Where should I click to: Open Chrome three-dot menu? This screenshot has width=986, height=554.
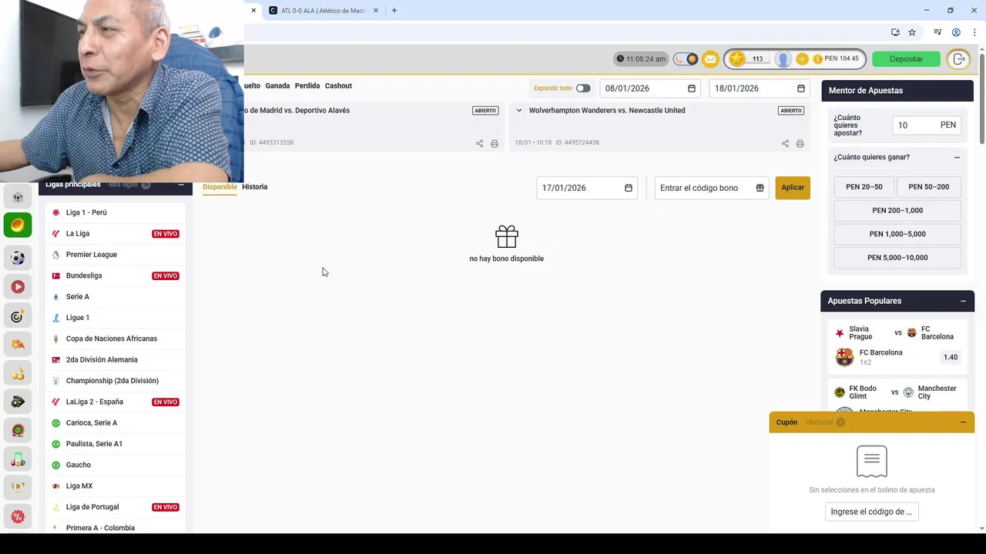[974, 32]
